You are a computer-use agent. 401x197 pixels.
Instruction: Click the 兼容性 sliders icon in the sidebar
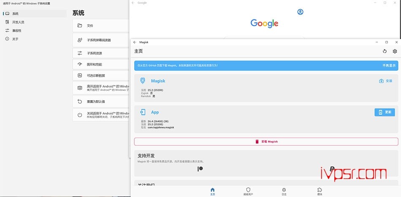(x=7, y=31)
